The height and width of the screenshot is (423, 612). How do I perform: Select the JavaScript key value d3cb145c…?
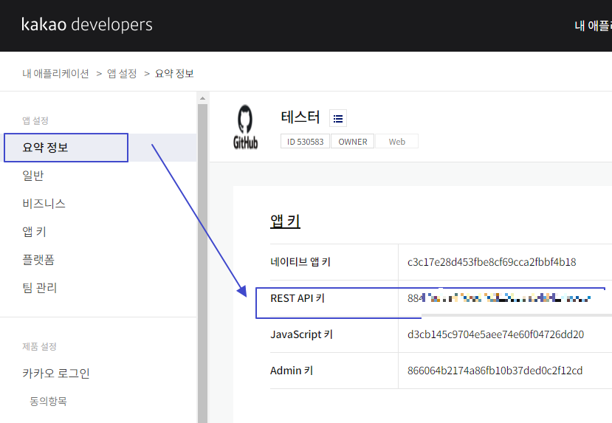click(495, 334)
